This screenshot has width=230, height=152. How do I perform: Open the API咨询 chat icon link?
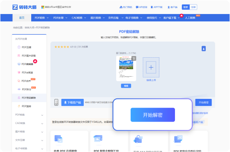pyautogui.click(x=142, y=7)
